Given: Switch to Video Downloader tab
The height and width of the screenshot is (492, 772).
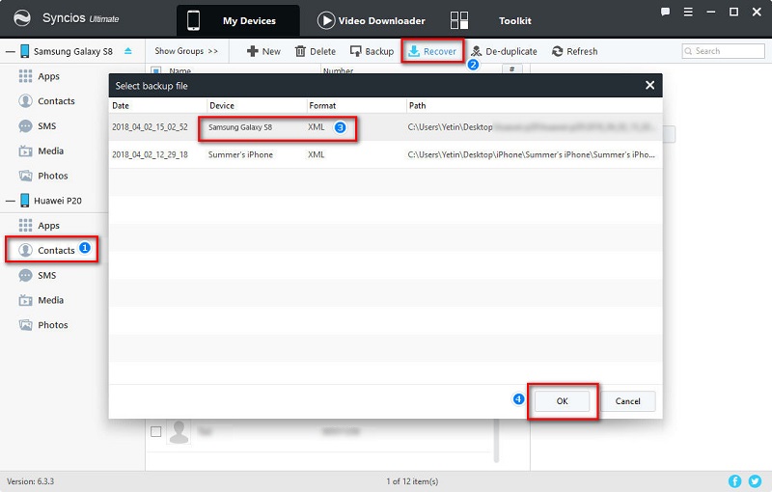Looking at the screenshot, I should tap(372, 20).
